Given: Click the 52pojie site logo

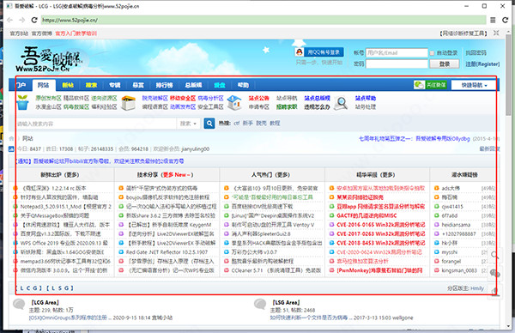Looking at the screenshot, I should pyautogui.click(x=48, y=59).
